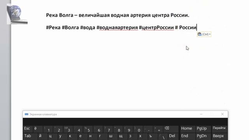This screenshot has width=249, height=140.
Task: Tap the х key on the on-screen keyboard
Action: [x=143, y=136]
